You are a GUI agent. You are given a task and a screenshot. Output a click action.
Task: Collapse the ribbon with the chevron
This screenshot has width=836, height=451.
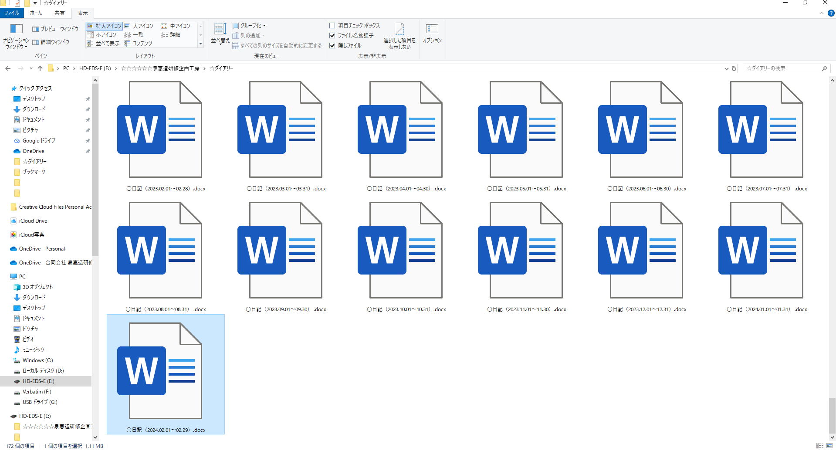point(822,13)
